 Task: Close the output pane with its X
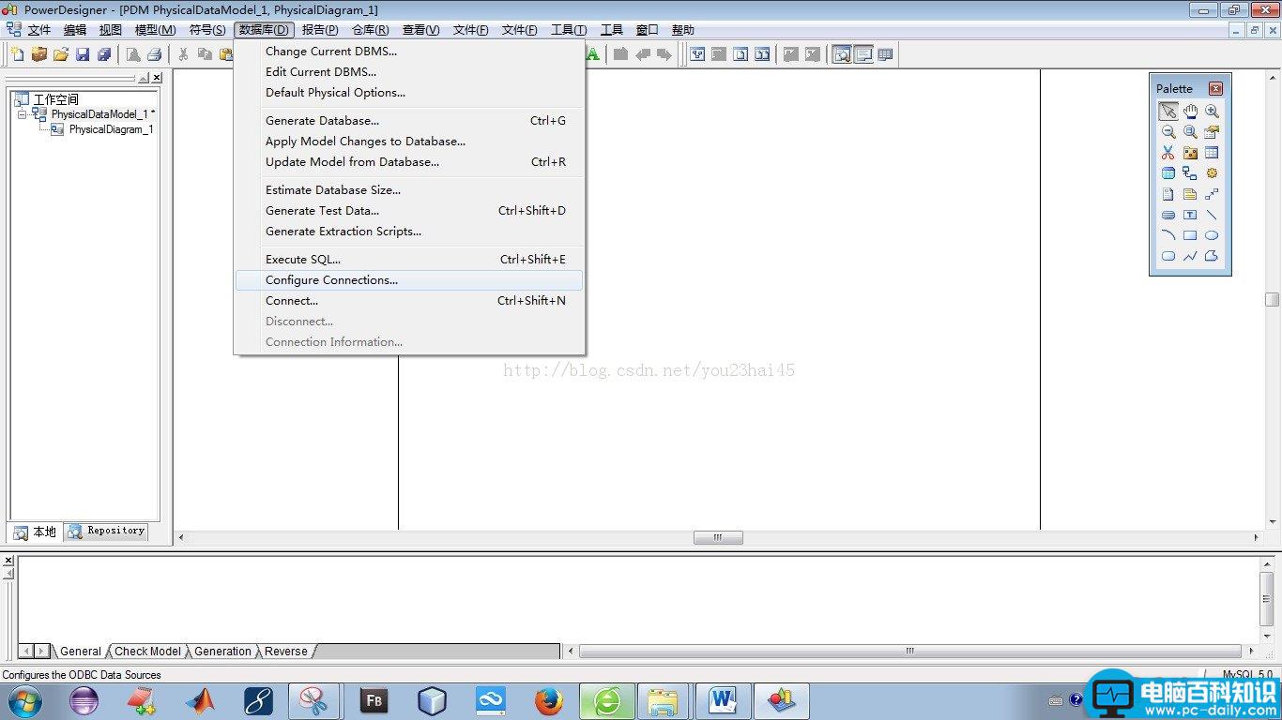[8, 561]
